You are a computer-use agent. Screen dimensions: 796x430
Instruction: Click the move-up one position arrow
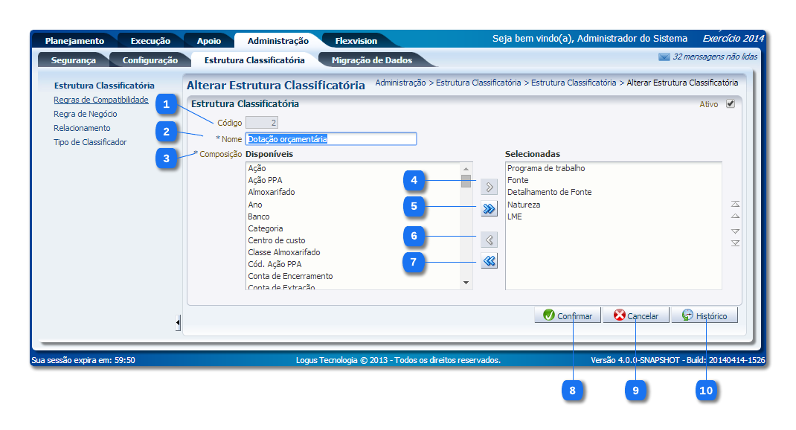pyautogui.click(x=735, y=216)
